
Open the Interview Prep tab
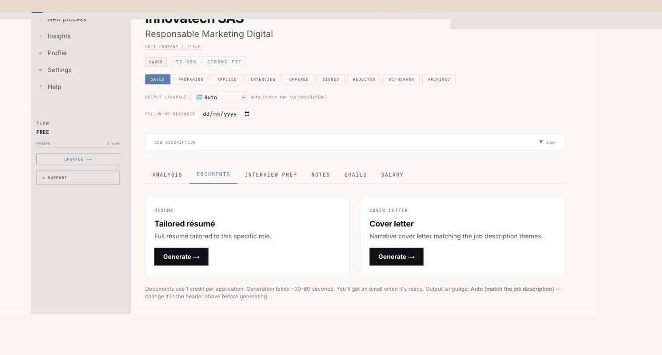271,175
